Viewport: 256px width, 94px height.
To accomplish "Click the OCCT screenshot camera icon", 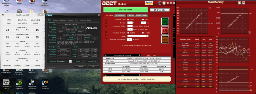I will coord(160,3).
